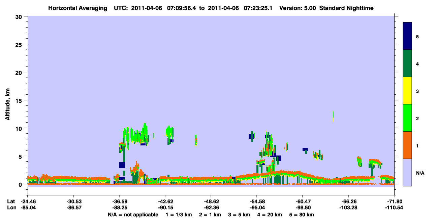
Task: Click the orange colorbar segment labeled 1
Action: click(x=407, y=145)
